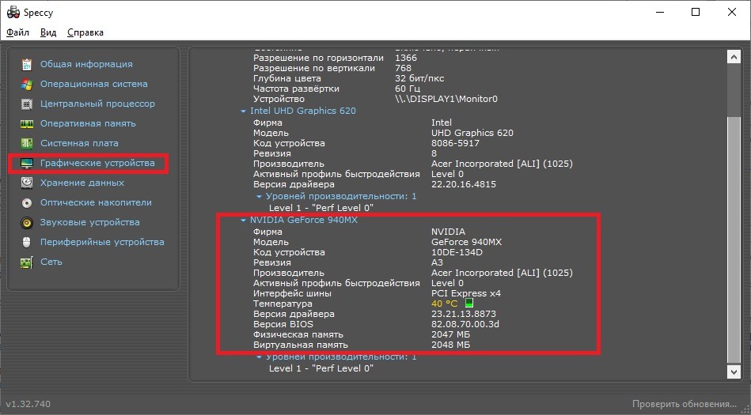Select the Периферийные устройства mouse icon
This screenshot has height=415, width=751.
point(27,242)
